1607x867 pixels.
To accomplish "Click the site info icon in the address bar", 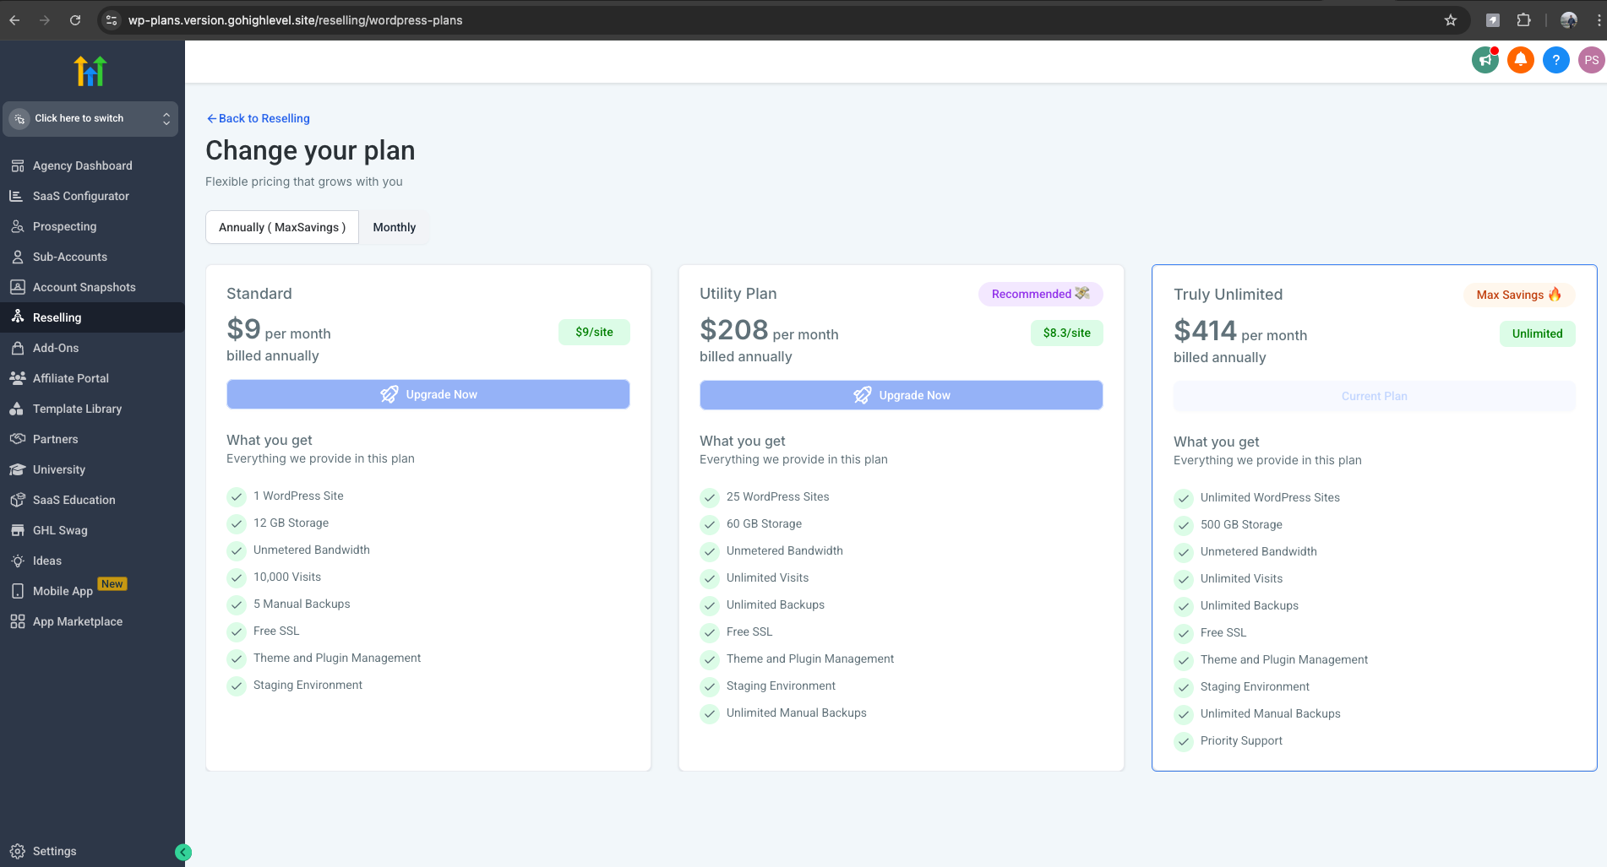I will [x=112, y=20].
